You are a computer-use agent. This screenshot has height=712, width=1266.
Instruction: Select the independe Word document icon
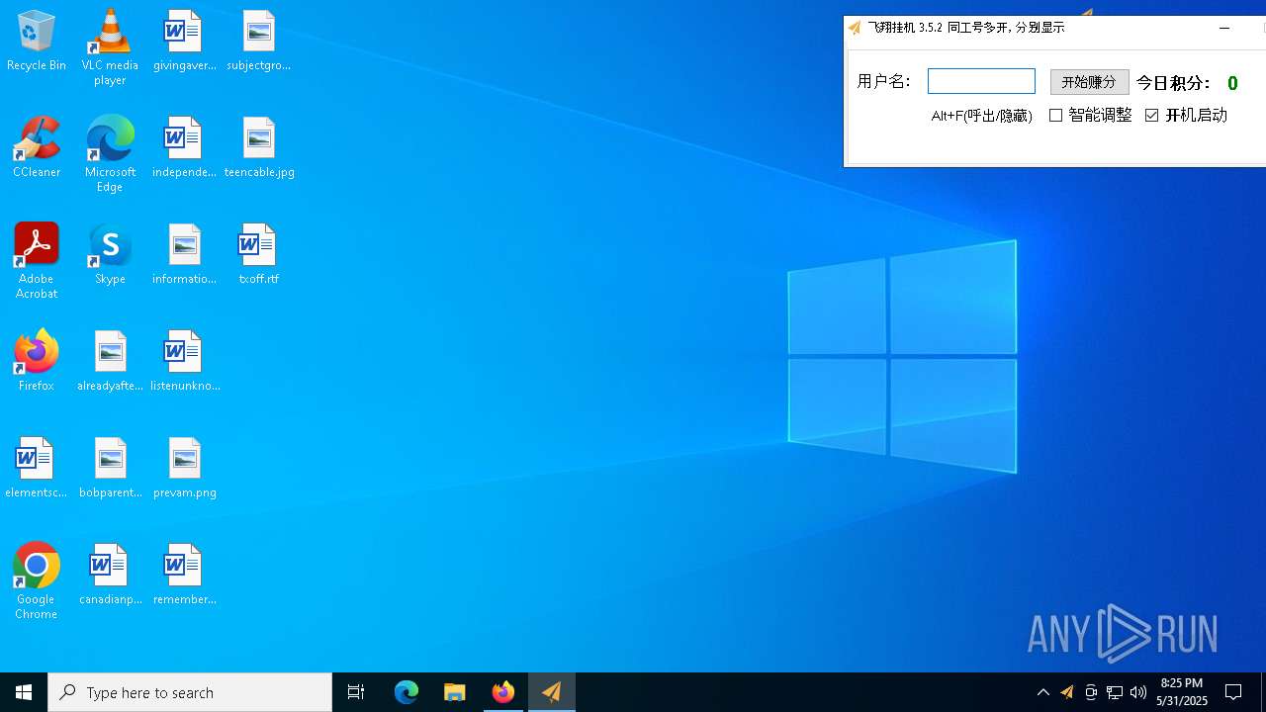tap(184, 147)
